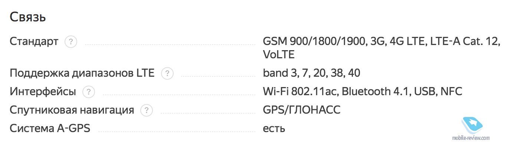Click the GPS/ГЛОНАСС value
518x152 pixels.
pos(302,110)
